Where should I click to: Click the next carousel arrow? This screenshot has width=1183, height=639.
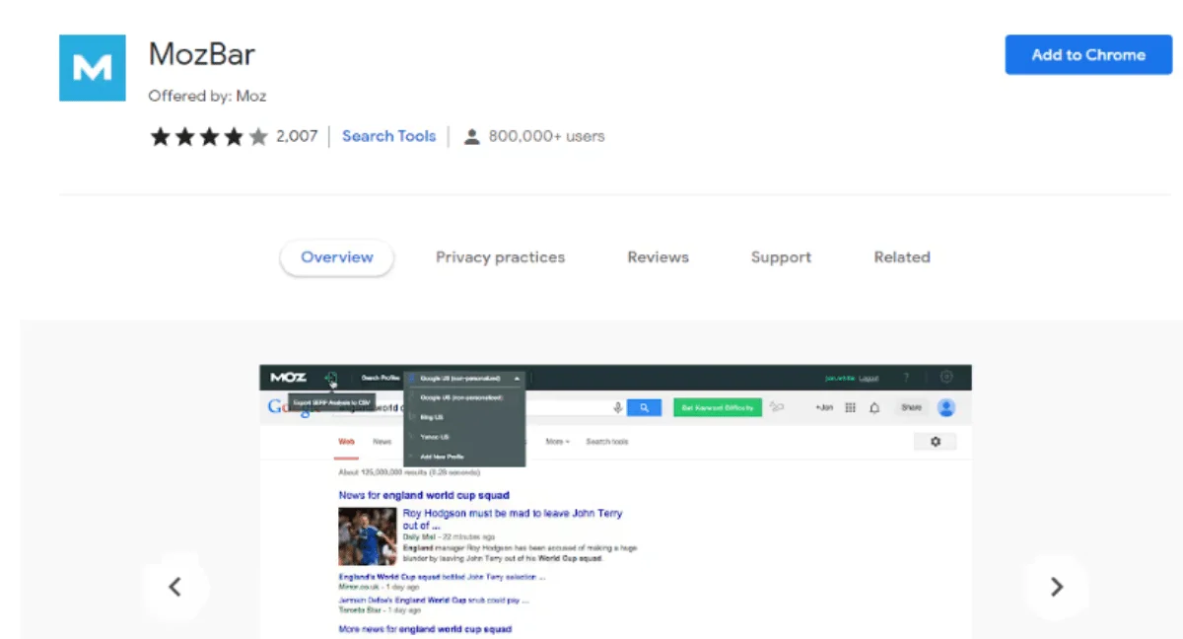point(1056,587)
